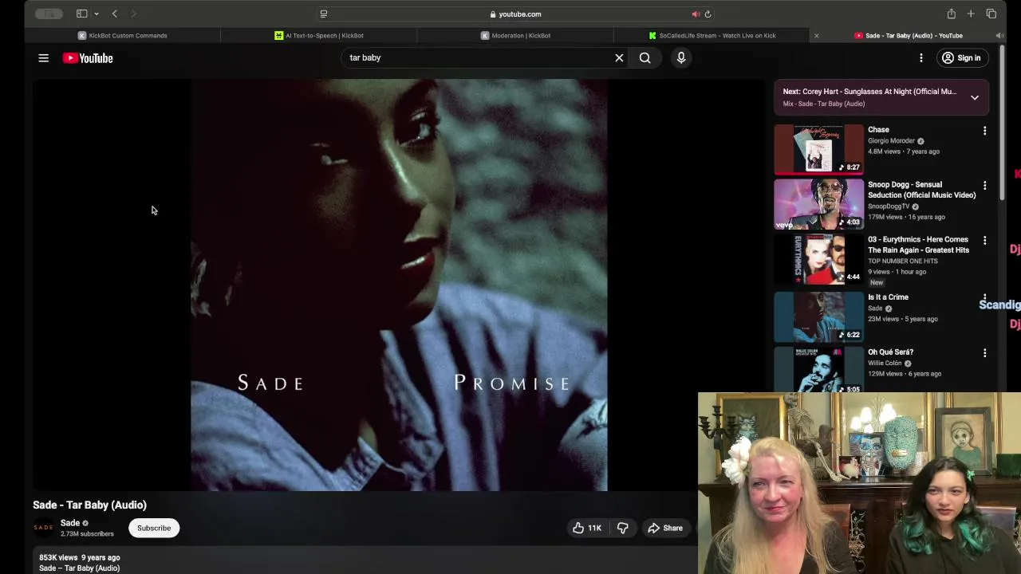Switch to Moderation KickBot tab
Screen dimensions: 1021x574
click(515, 35)
